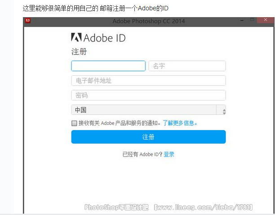
Task: Click the red Adobe icon in title bar
Action: coord(28,21)
